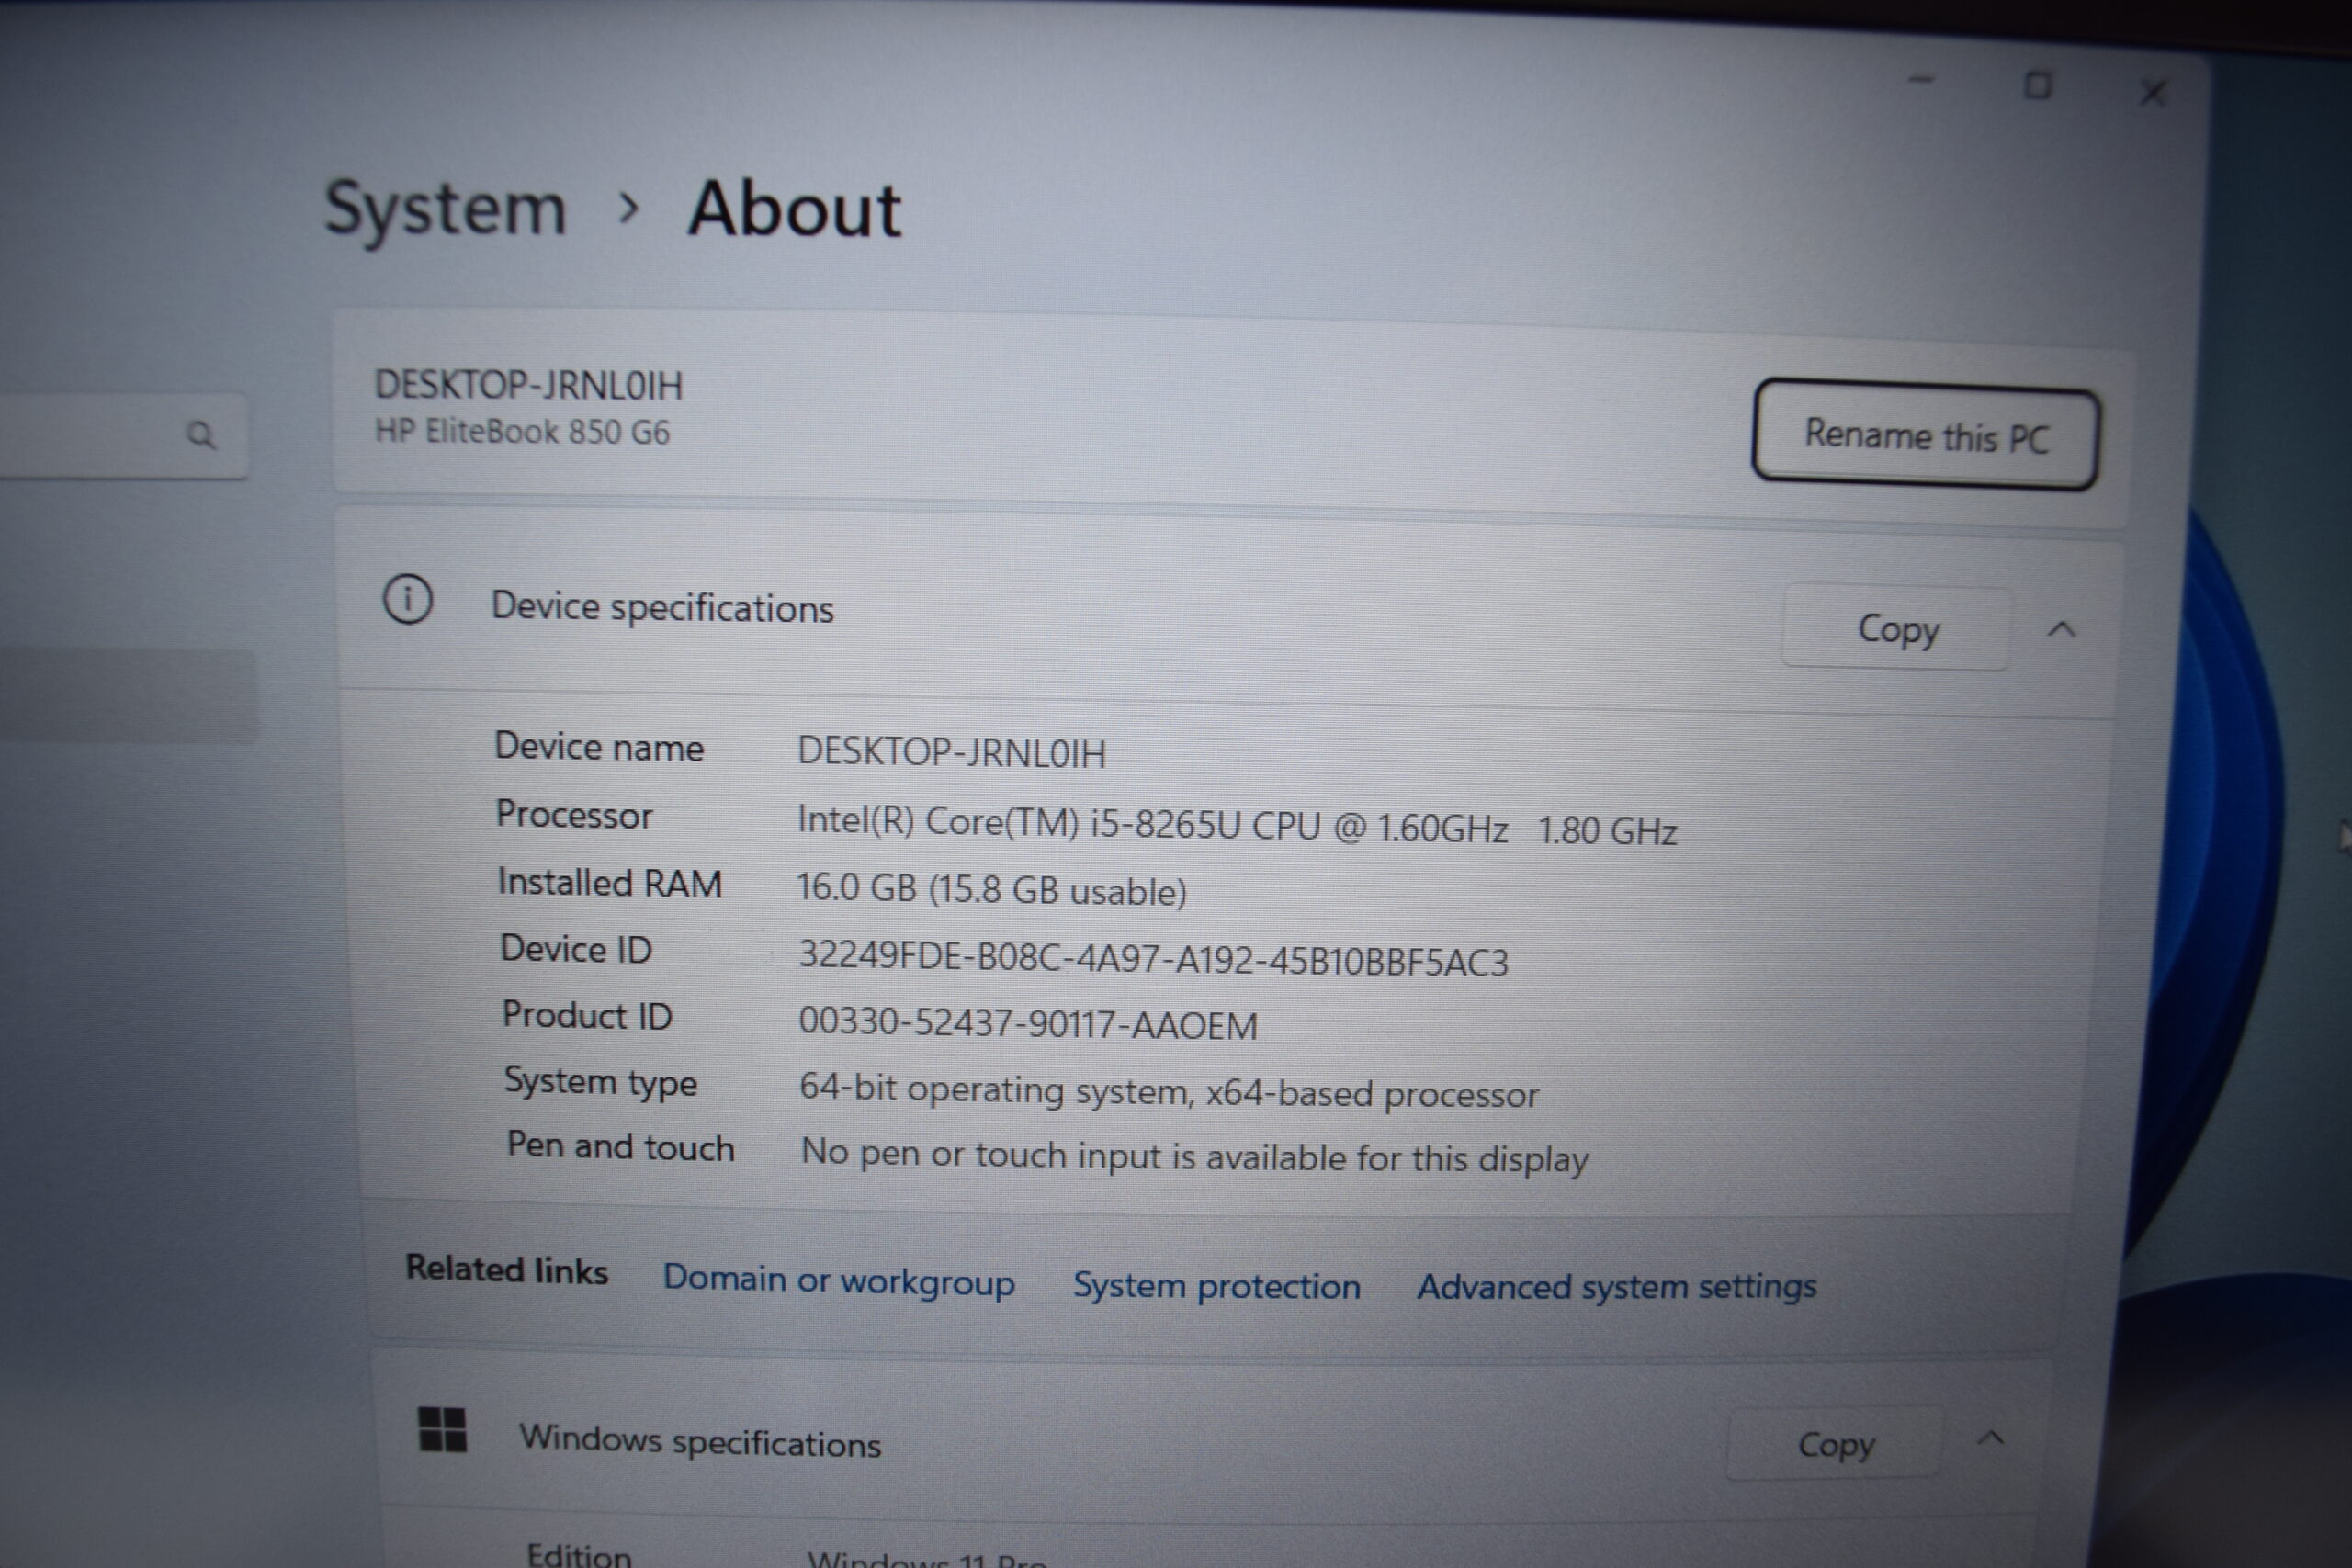Close the Settings window
This screenshot has height=1568, width=2352.
2153,93
